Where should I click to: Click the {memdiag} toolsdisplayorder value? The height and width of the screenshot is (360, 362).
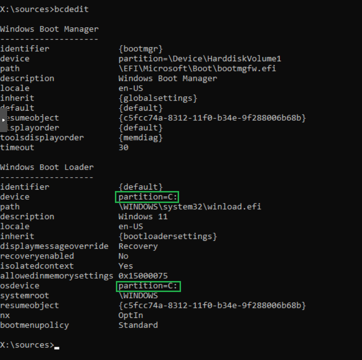pyautogui.click(x=140, y=137)
